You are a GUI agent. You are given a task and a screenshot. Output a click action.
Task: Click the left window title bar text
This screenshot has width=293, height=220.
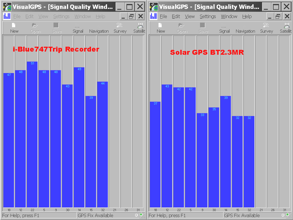63,7
